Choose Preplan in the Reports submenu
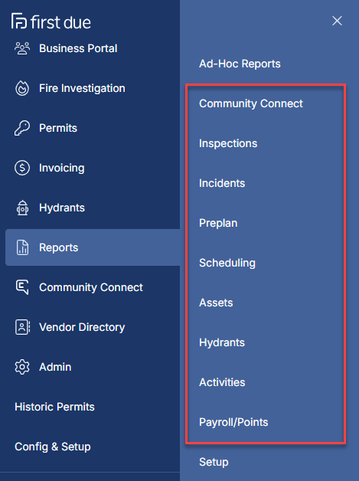 [218, 223]
